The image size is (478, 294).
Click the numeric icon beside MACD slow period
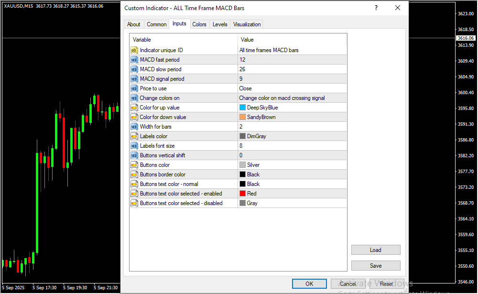(x=134, y=69)
